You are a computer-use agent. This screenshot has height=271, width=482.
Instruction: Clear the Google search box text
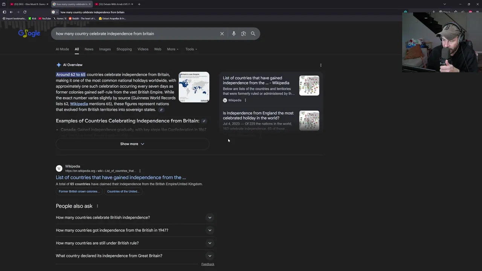click(x=222, y=33)
